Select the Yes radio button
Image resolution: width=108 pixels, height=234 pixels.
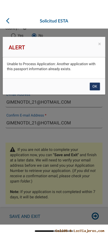point(13,35)
